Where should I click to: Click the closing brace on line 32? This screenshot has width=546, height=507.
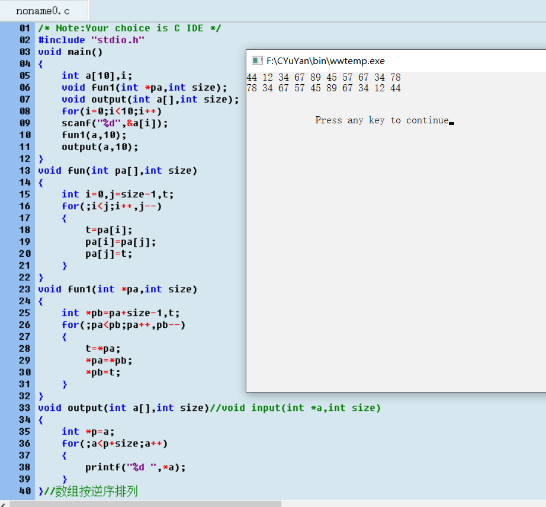pyautogui.click(x=41, y=396)
